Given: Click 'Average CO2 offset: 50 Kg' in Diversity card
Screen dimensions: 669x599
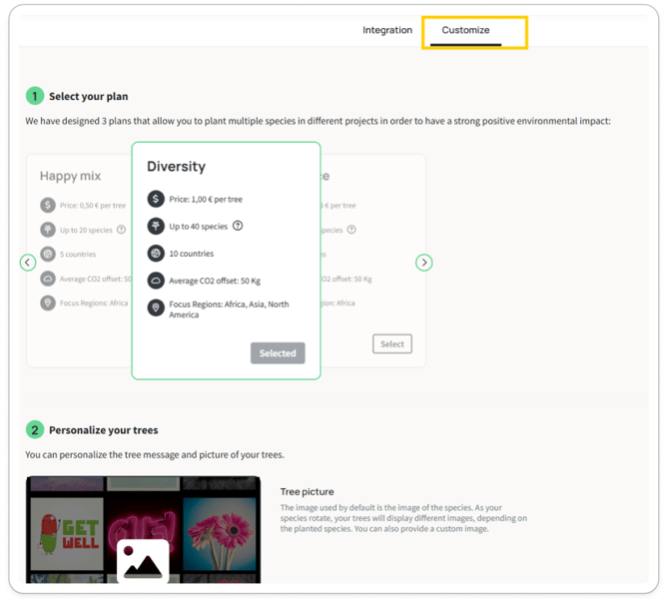Looking at the screenshot, I should [x=215, y=281].
